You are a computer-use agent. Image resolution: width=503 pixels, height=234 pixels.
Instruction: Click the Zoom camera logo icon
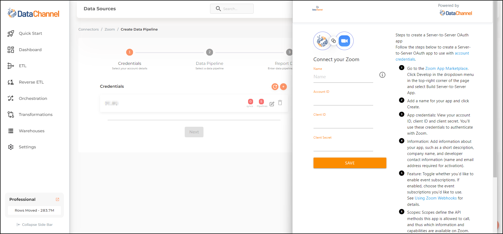344,41
